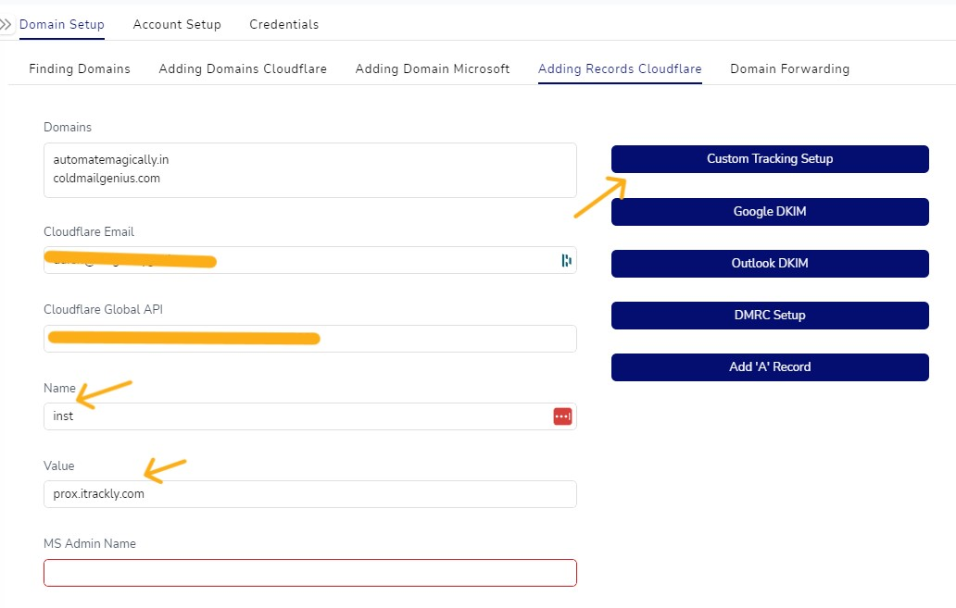The width and height of the screenshot is (956, 608).
Task: Focus the empty MS Admin Name field
Action: tap(309, 573)
